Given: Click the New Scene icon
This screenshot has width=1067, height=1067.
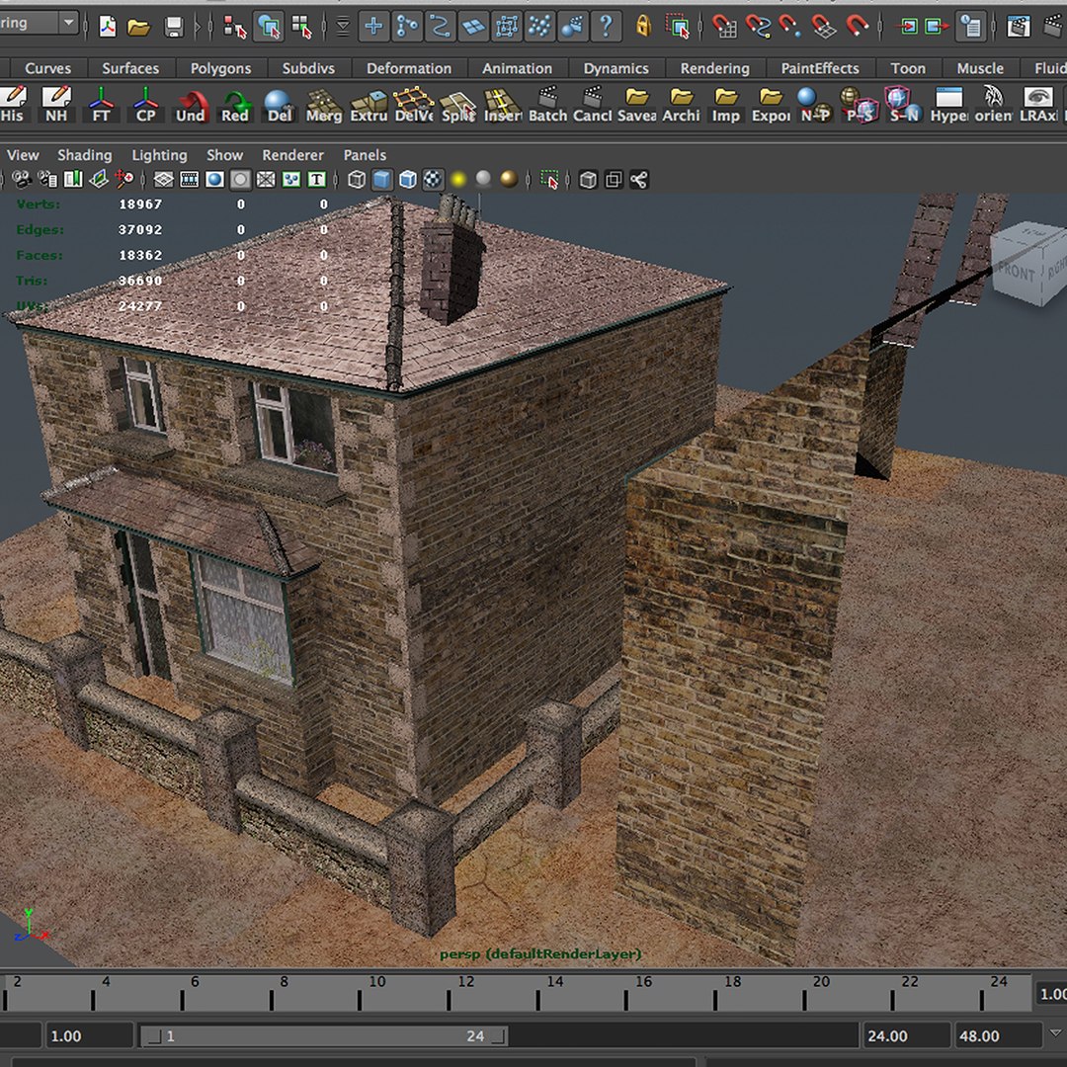Looking at the screenshot, I should 108,27.
